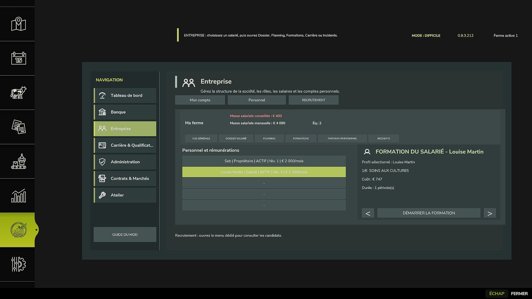Click Profil sélectionné : Louise Martin text
The image size is (532, 299).
tap(388, 162)
